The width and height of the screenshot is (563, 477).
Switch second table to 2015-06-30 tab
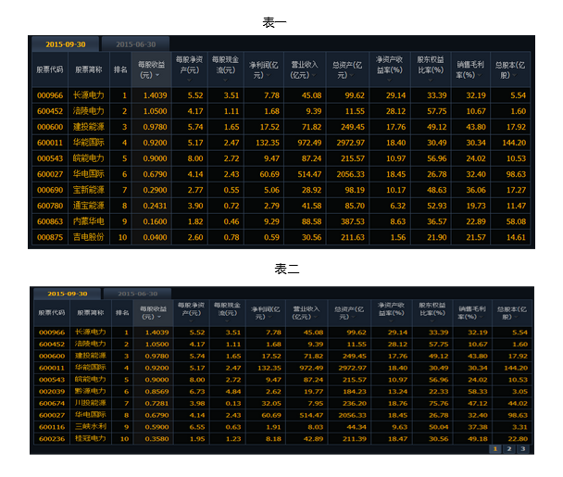click(x=131, y=293)
